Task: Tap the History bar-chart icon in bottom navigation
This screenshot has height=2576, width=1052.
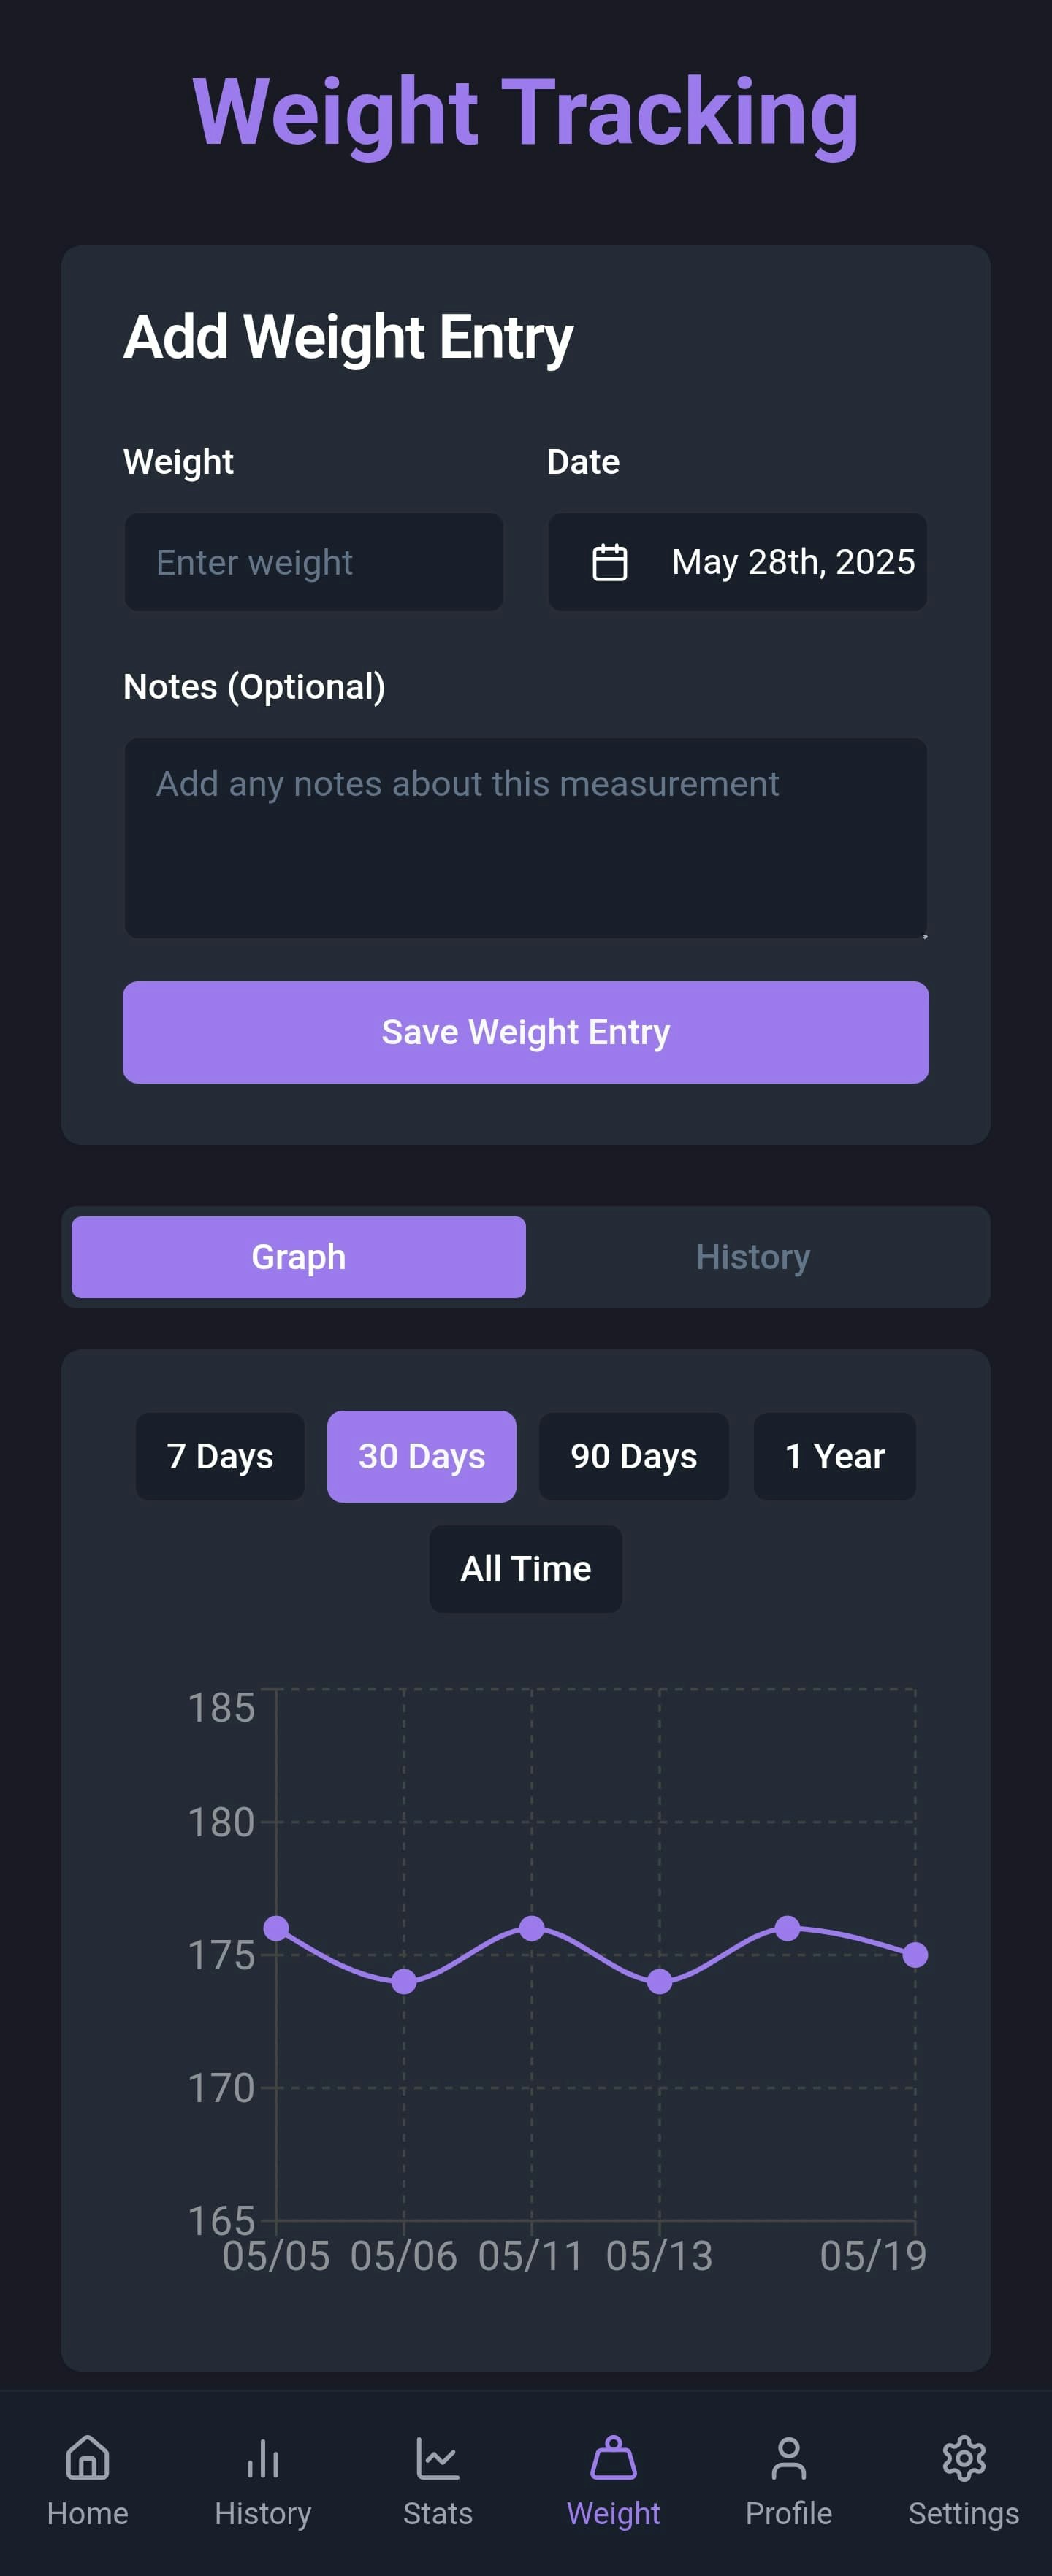Action: point(262,2458)
